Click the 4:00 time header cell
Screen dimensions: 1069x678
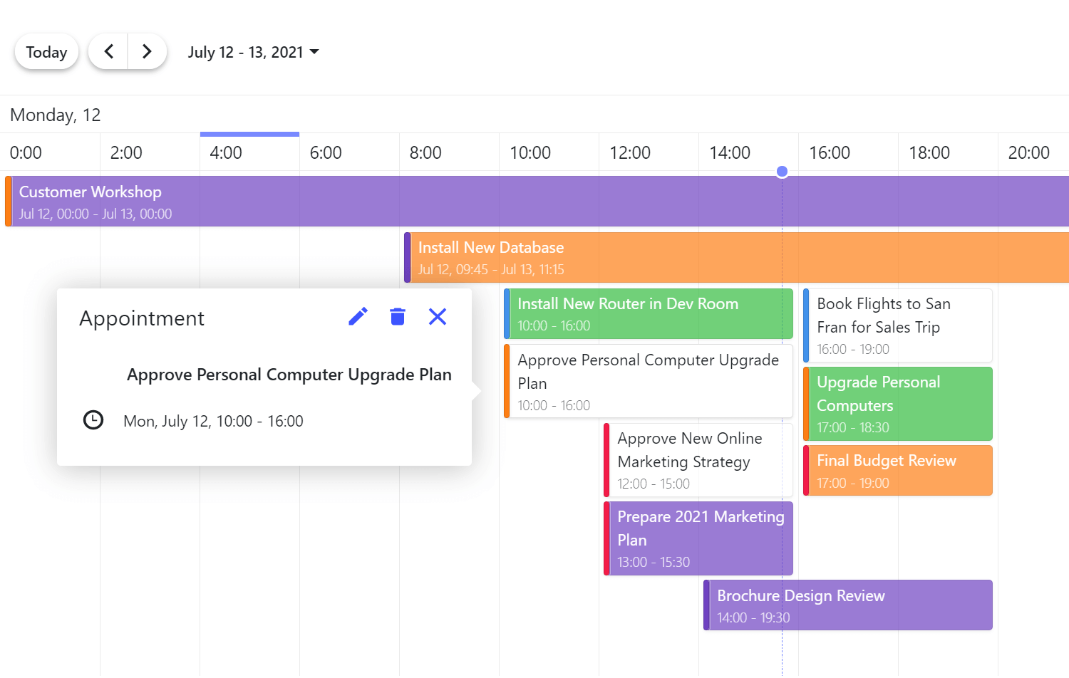point(249,152)
